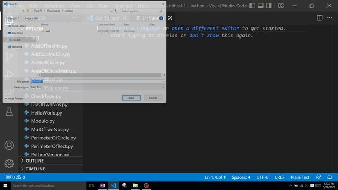Open HelloWorld.py in Explorer
This screenshot has height=190, width=338.
pyautogui.click(x=46, y=113)
